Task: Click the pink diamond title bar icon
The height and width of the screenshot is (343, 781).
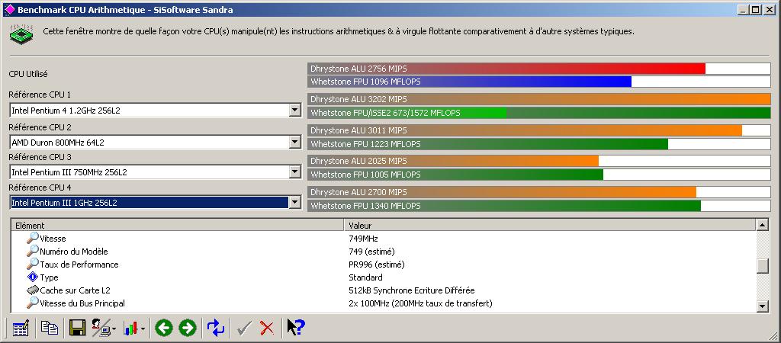Action: [9, 9]
